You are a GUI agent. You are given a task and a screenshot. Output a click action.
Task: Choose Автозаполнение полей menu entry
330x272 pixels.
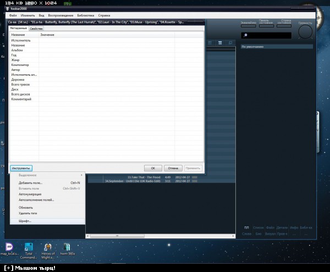[47, 200]
